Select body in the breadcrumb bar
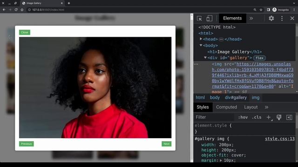 click(215, 97)
